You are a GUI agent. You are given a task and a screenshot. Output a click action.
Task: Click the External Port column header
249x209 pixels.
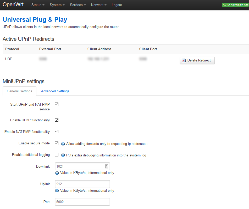click(x=50, y=49)
